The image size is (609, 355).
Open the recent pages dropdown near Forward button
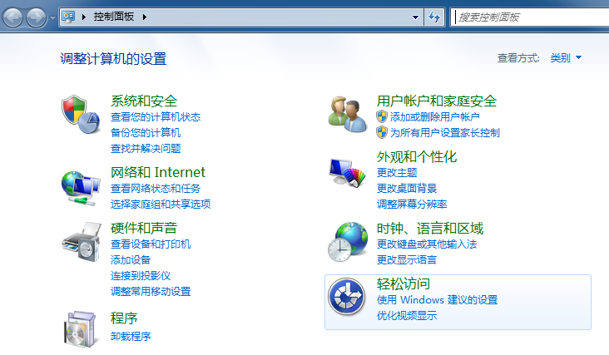53,17
